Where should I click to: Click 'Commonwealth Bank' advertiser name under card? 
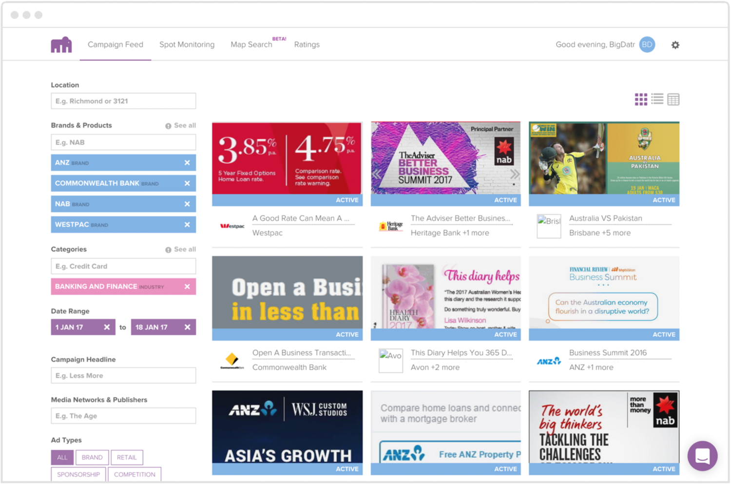(289, 368)
